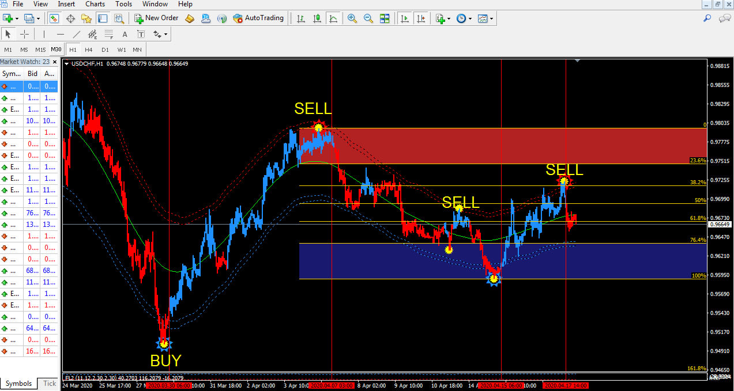Select the vertical line tool
The width and height of the screenshot is (734, 391).
click(x=44, y=35)
